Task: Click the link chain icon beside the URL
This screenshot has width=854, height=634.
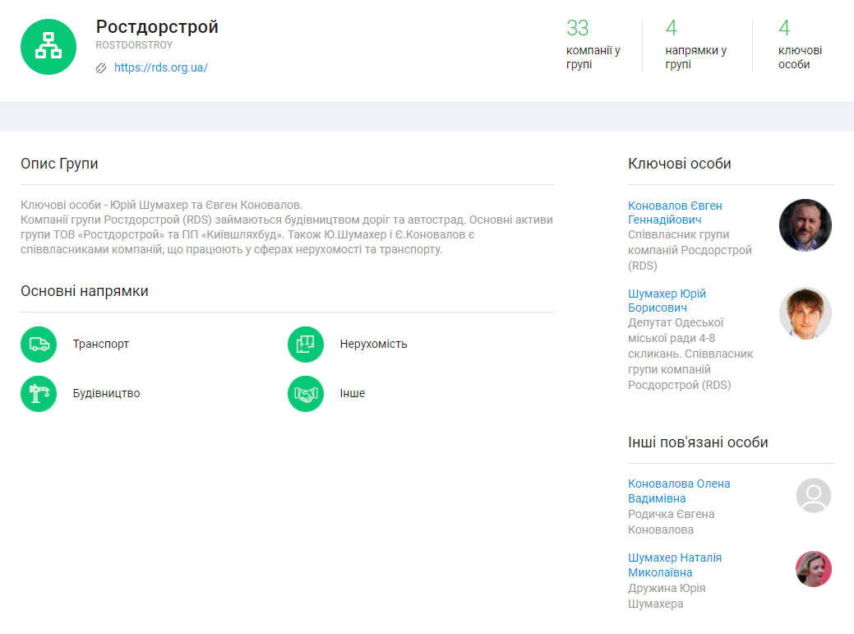Action: pos(101,68)
